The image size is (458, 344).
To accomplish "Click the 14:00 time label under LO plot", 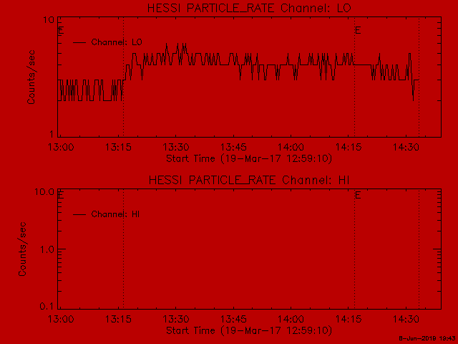I will click(291, 147).
